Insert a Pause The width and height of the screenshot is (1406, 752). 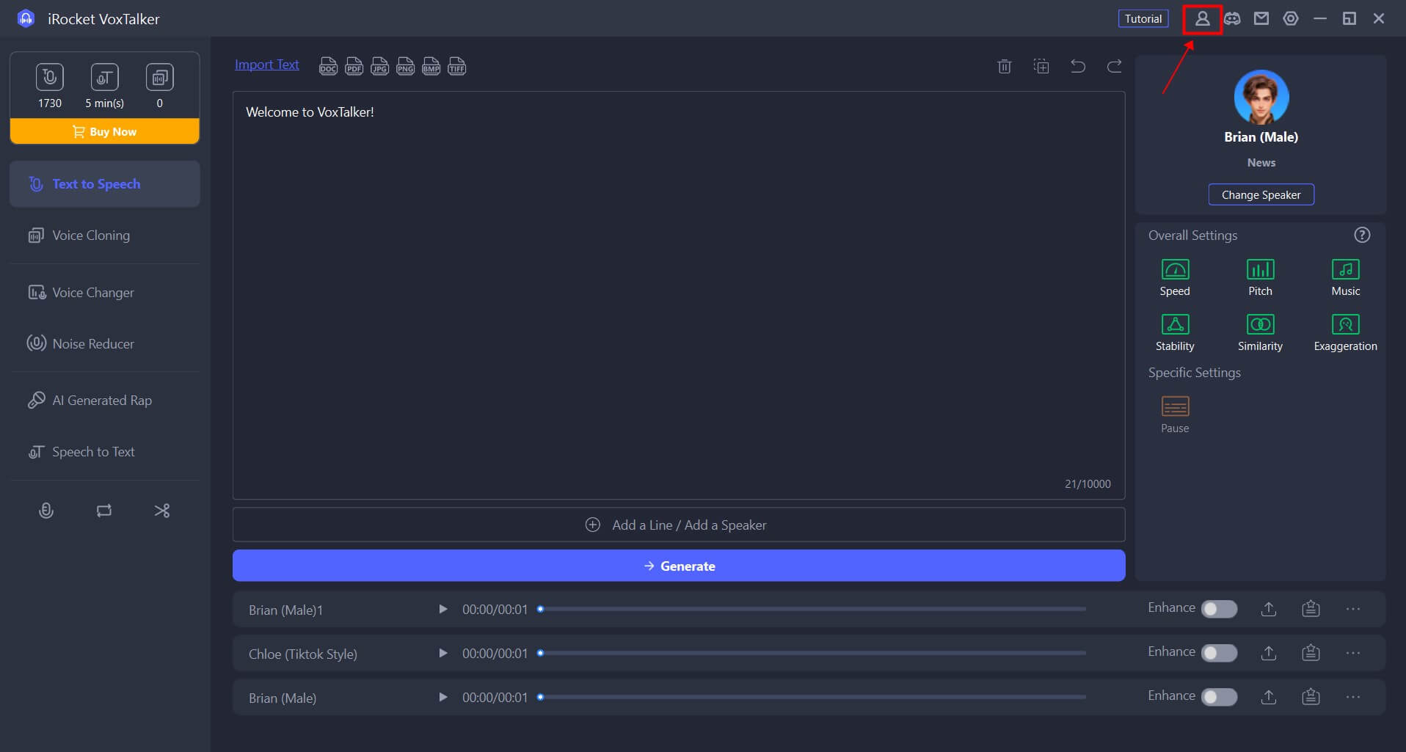1175,415
